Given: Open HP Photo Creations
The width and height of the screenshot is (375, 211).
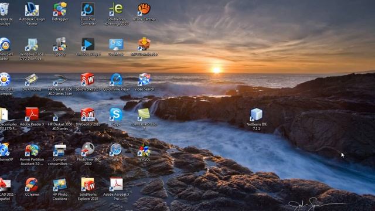Looking at the screenshot, I should pos(60,185).
